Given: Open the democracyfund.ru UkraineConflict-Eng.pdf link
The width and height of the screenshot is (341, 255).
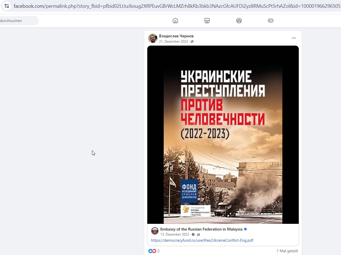Looking at the screenshot, I should pos(202,240).
